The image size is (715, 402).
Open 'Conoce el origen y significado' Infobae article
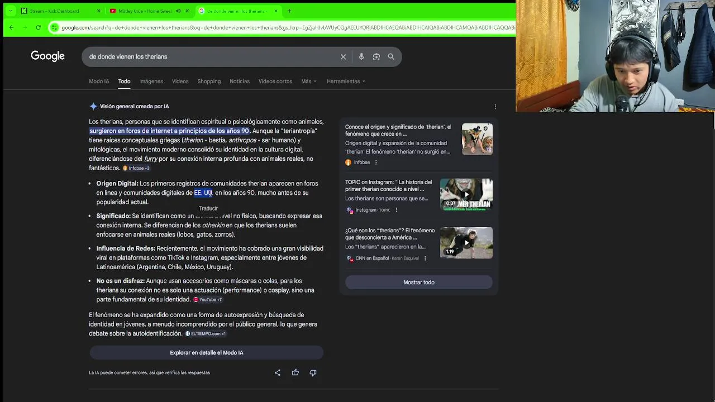point(398,130)
